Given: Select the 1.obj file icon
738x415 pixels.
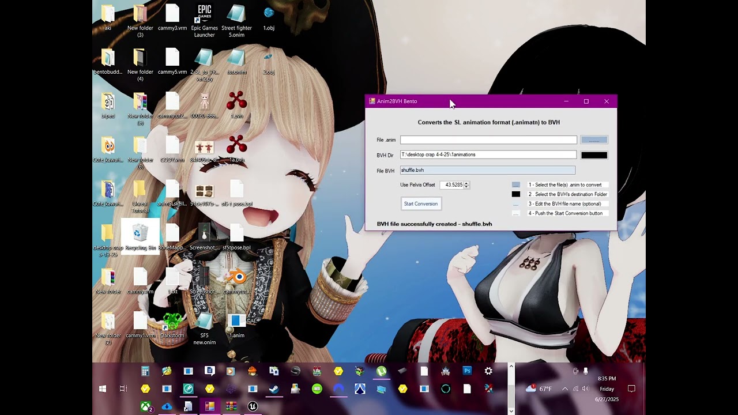Looking at the screenshot, I should (269, 18).
